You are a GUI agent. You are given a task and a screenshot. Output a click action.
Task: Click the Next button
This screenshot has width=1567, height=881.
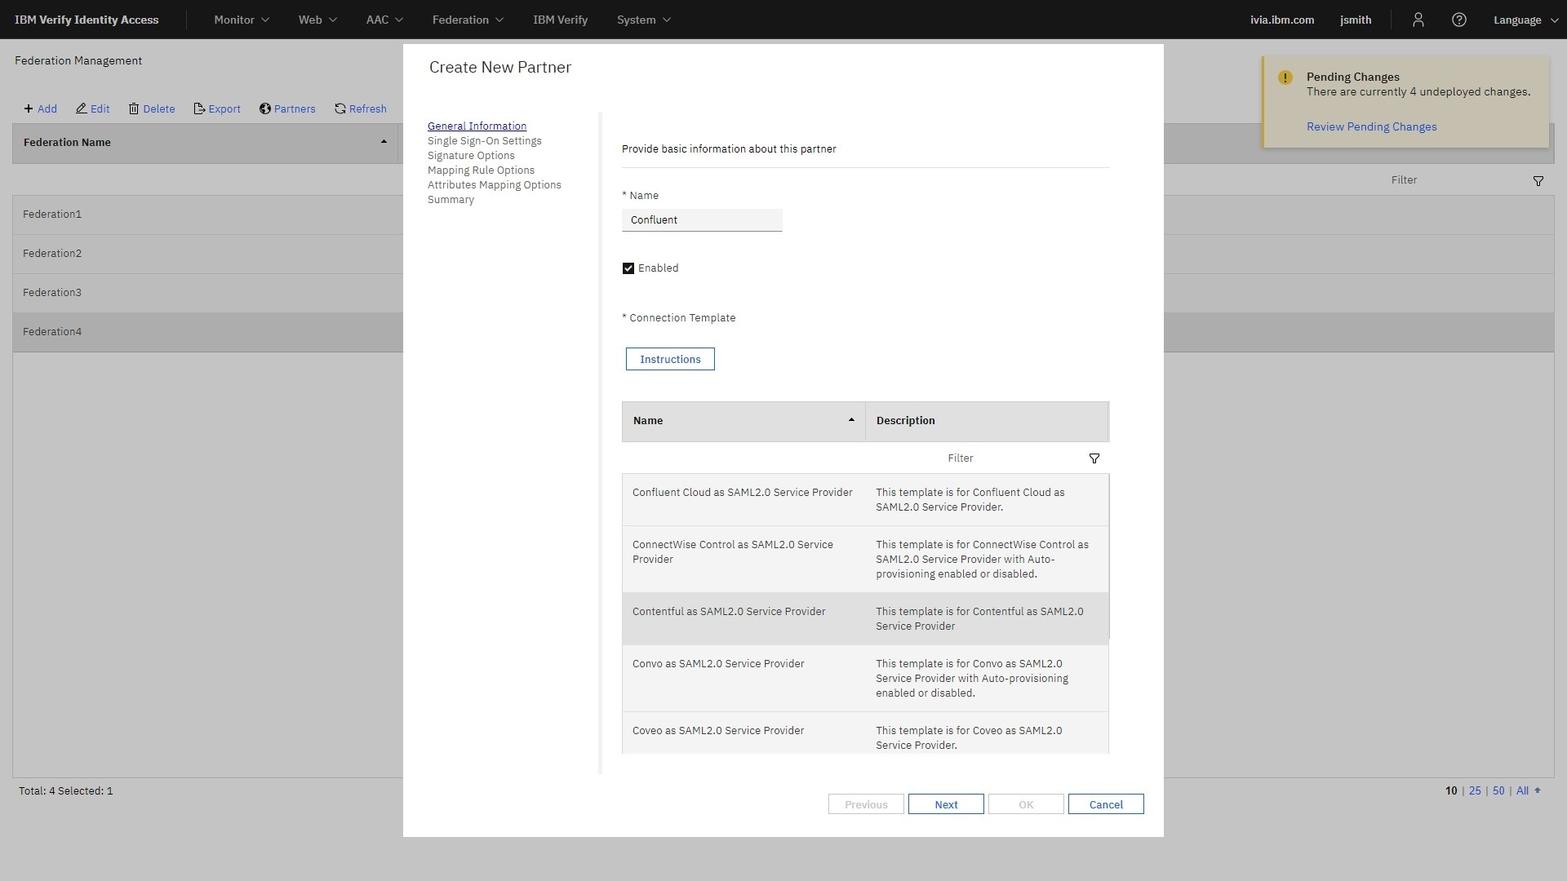(946, 804)
